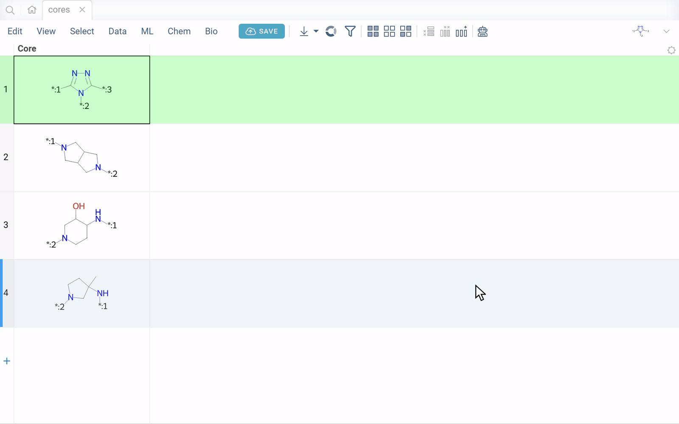This screenshot has width=679, height=424.
Task: Open the Select menu
Action: click(82, 31)
